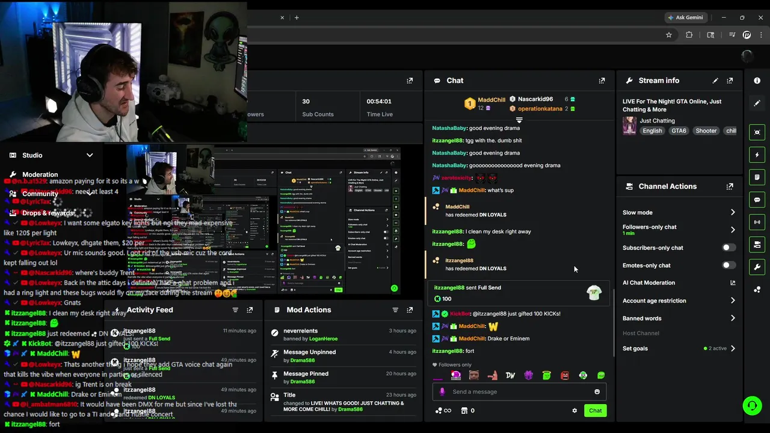Select the English stream tag
Image resolution: width=770 pixels, height=433 pixels.
[x=652, y=131]
